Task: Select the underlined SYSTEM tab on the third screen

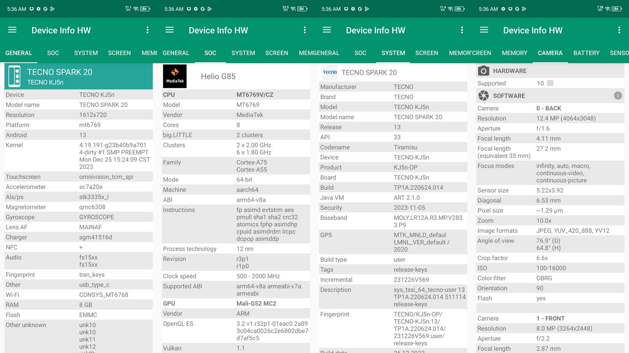Action: pos(393,53)
